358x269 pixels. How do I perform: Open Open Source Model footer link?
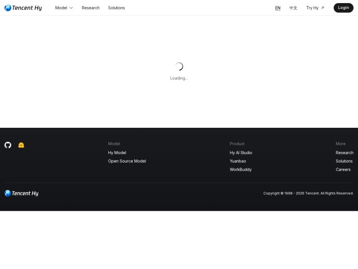[127, 161]
